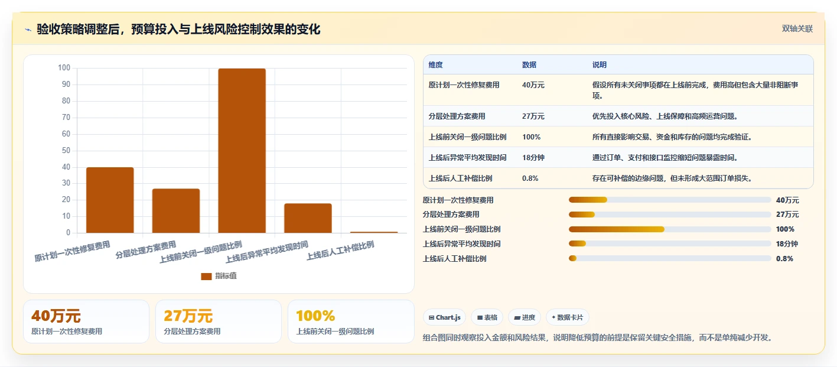Click the 维度 column header

click(436, 64)
